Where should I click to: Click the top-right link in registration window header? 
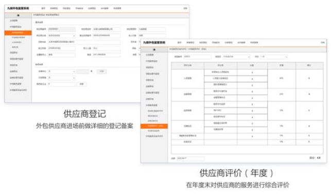[185, 8]
